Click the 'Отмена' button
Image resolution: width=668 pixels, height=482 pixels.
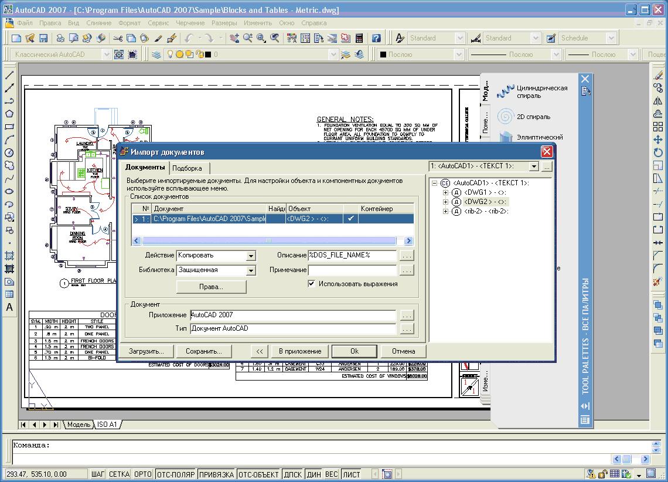point(403,351)
